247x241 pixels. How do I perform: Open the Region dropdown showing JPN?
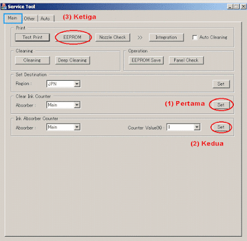tap(64, 84)
